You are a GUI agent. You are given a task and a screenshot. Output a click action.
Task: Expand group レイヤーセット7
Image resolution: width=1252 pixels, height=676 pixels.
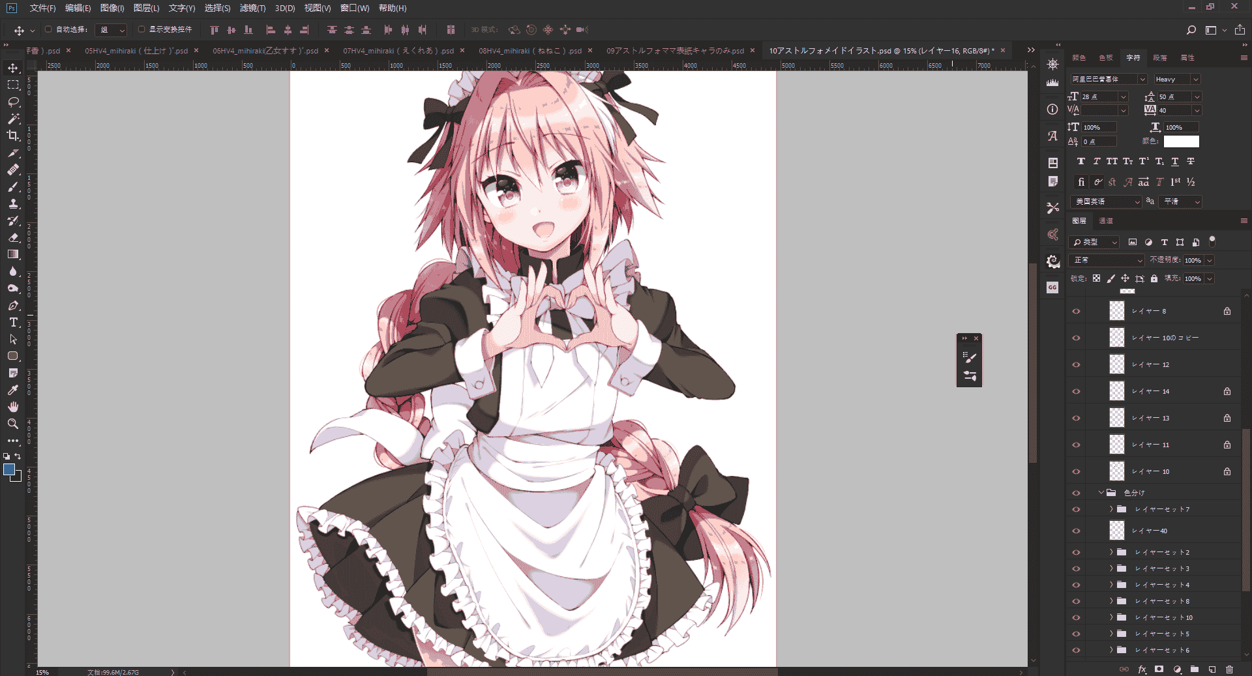point(1111,509)
